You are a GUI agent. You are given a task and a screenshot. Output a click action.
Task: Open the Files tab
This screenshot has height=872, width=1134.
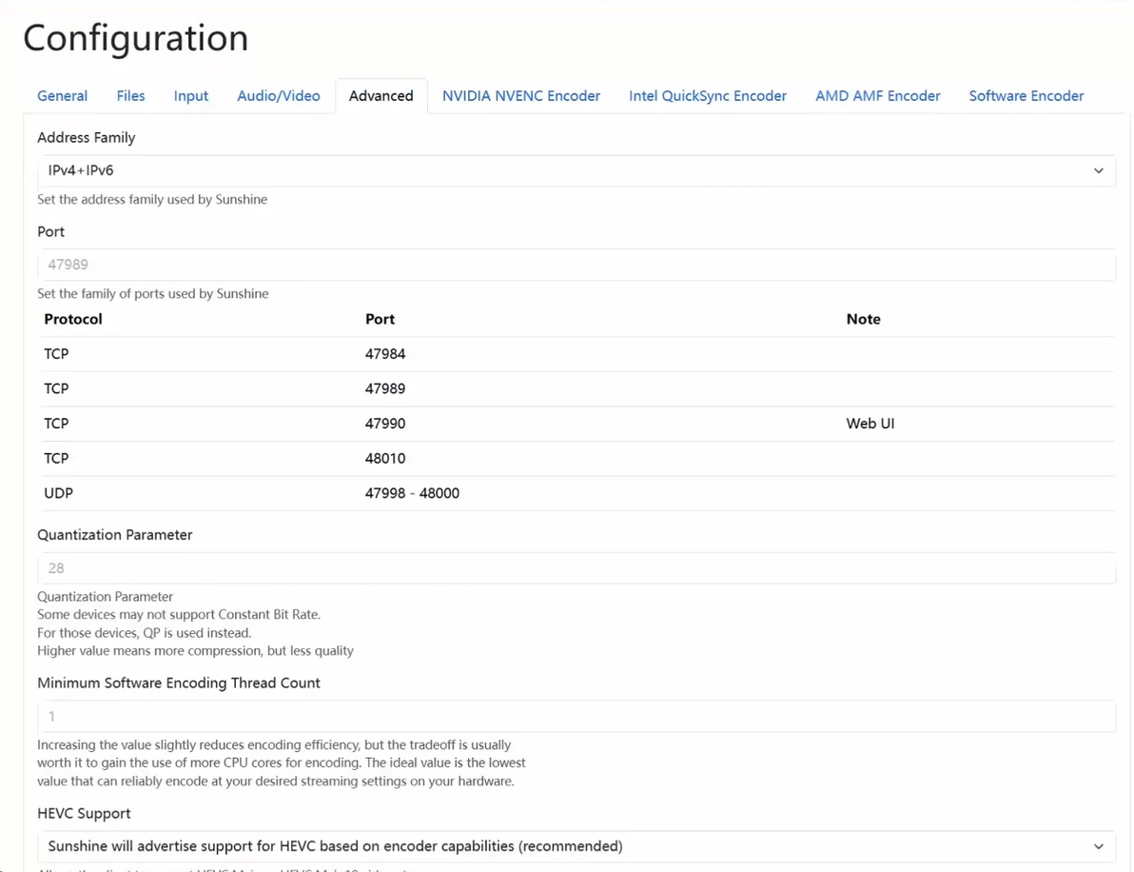tap(130, 96)
